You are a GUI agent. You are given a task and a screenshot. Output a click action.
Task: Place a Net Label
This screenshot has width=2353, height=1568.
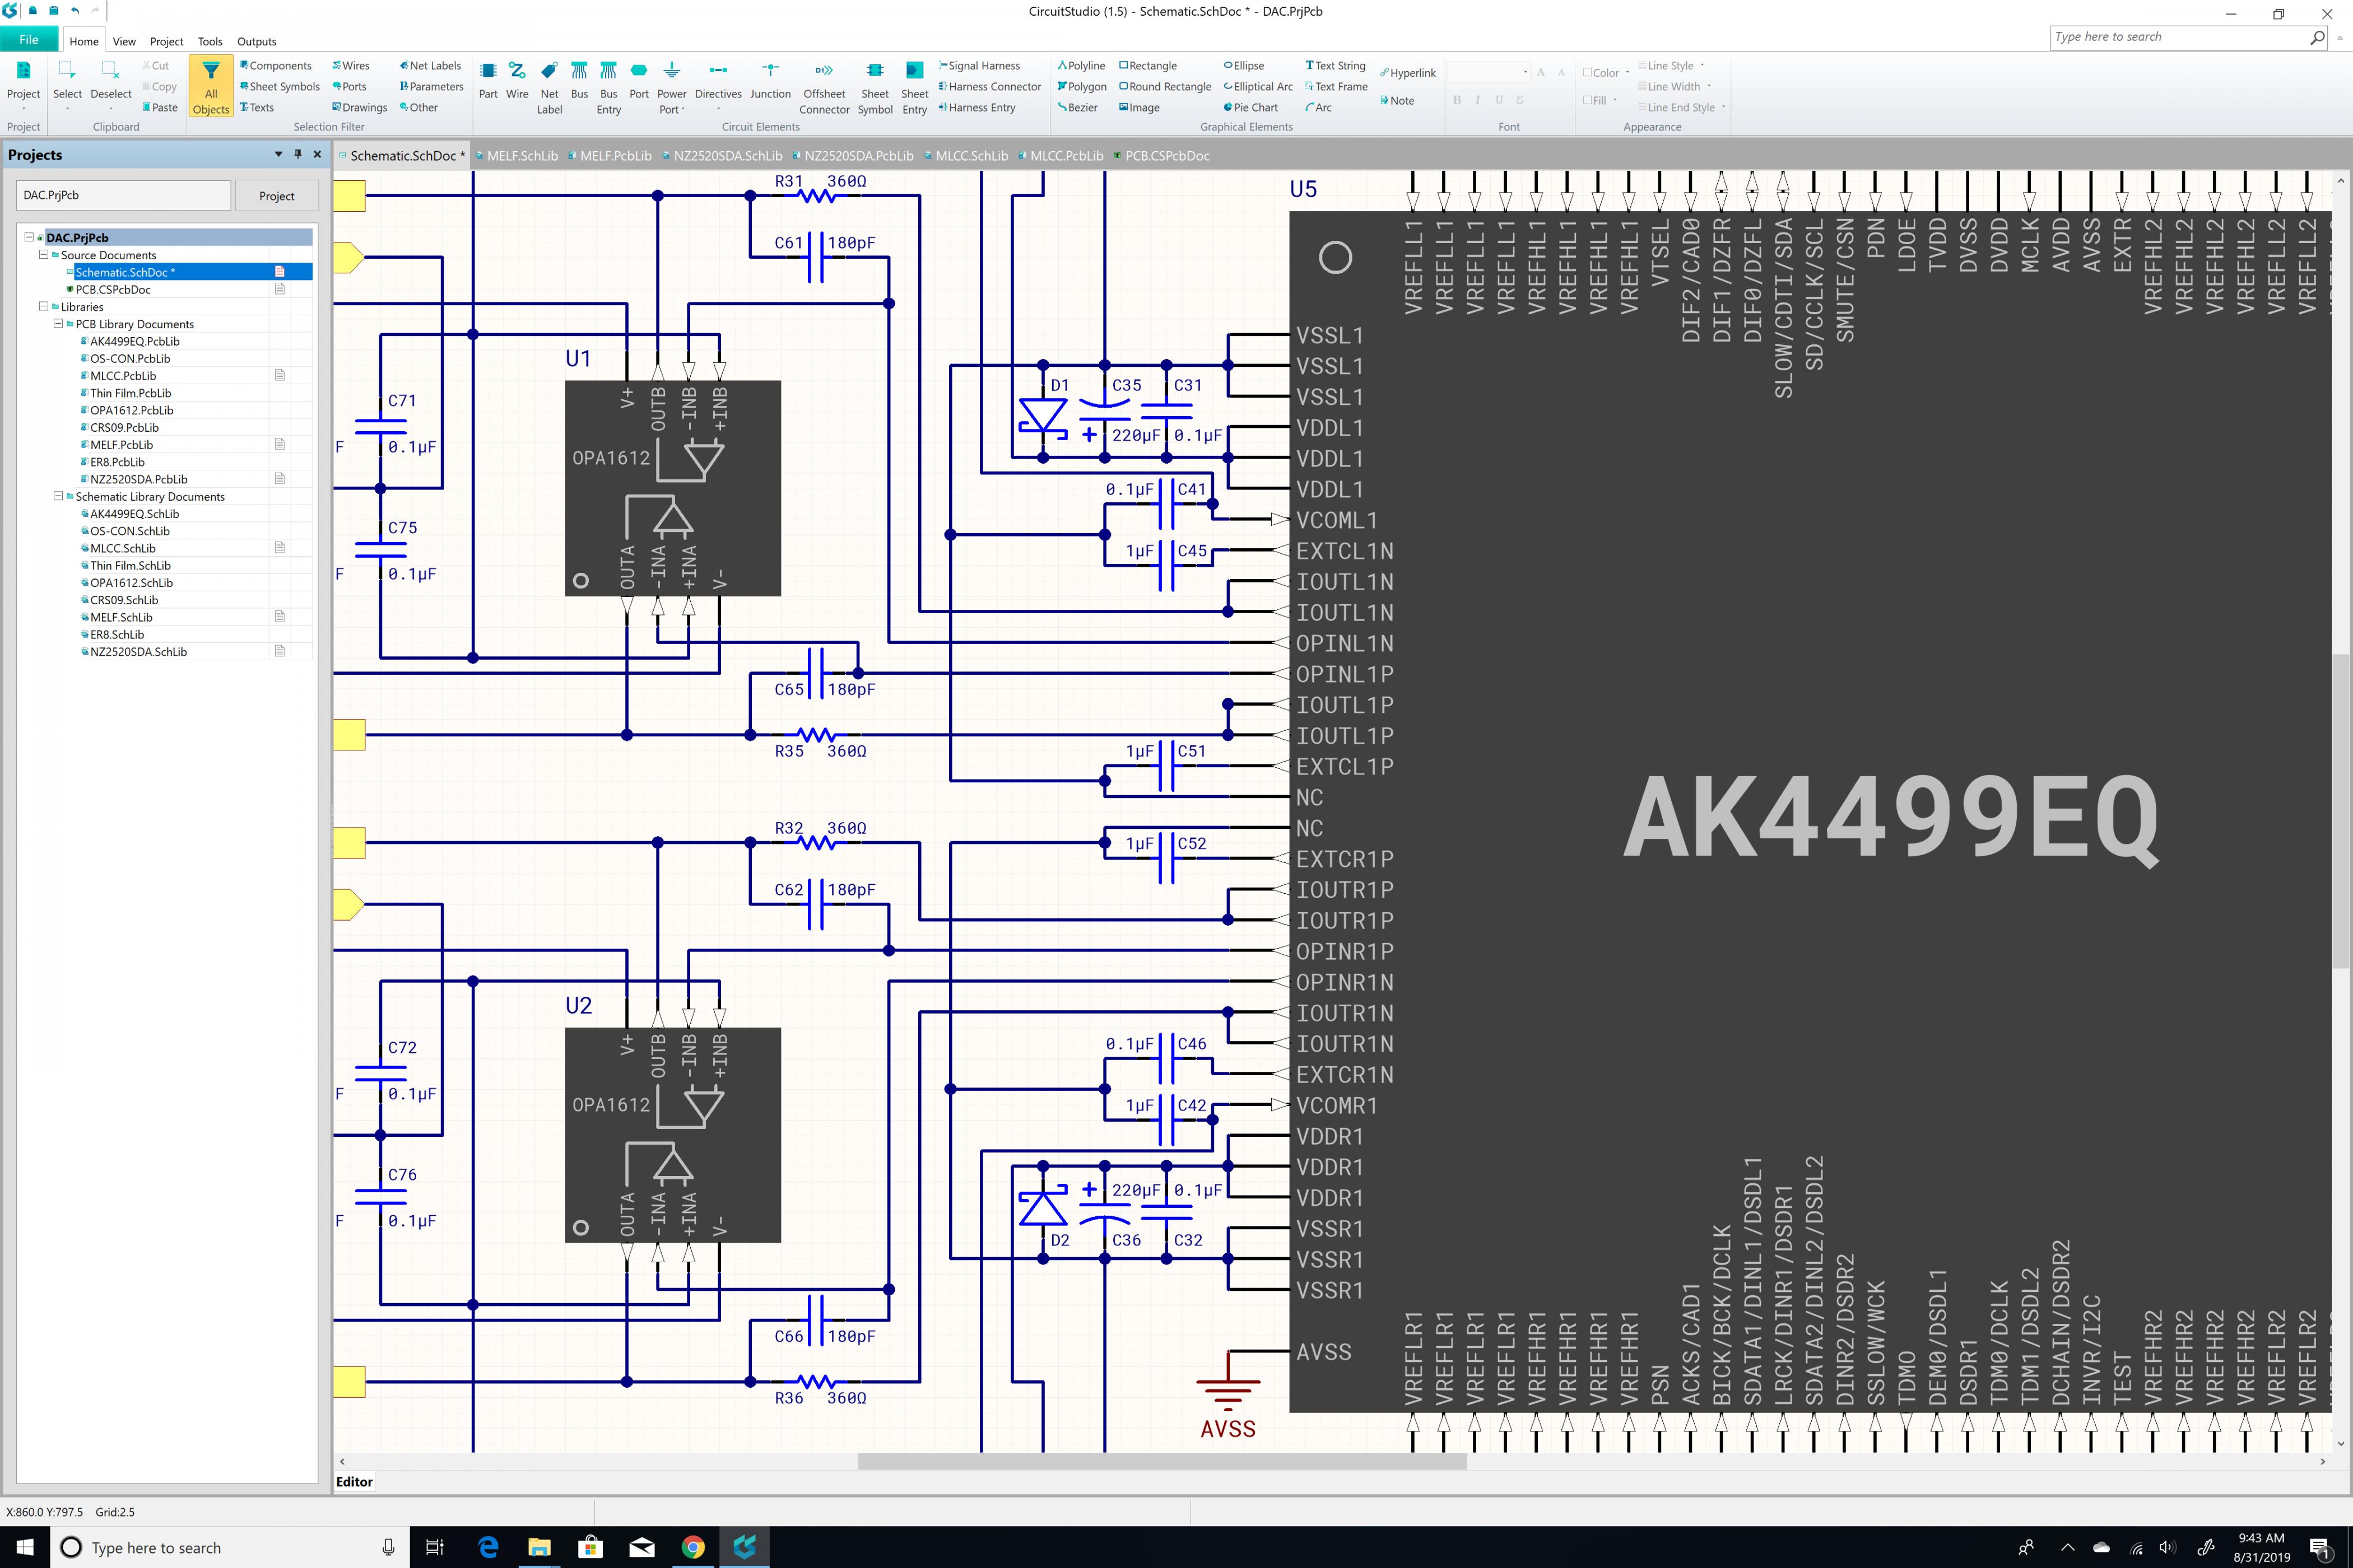(x=549, y=87)
